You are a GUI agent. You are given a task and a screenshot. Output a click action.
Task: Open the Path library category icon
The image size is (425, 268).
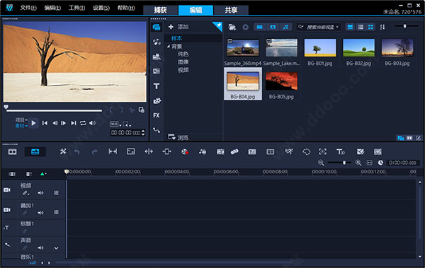click(157, 130)
